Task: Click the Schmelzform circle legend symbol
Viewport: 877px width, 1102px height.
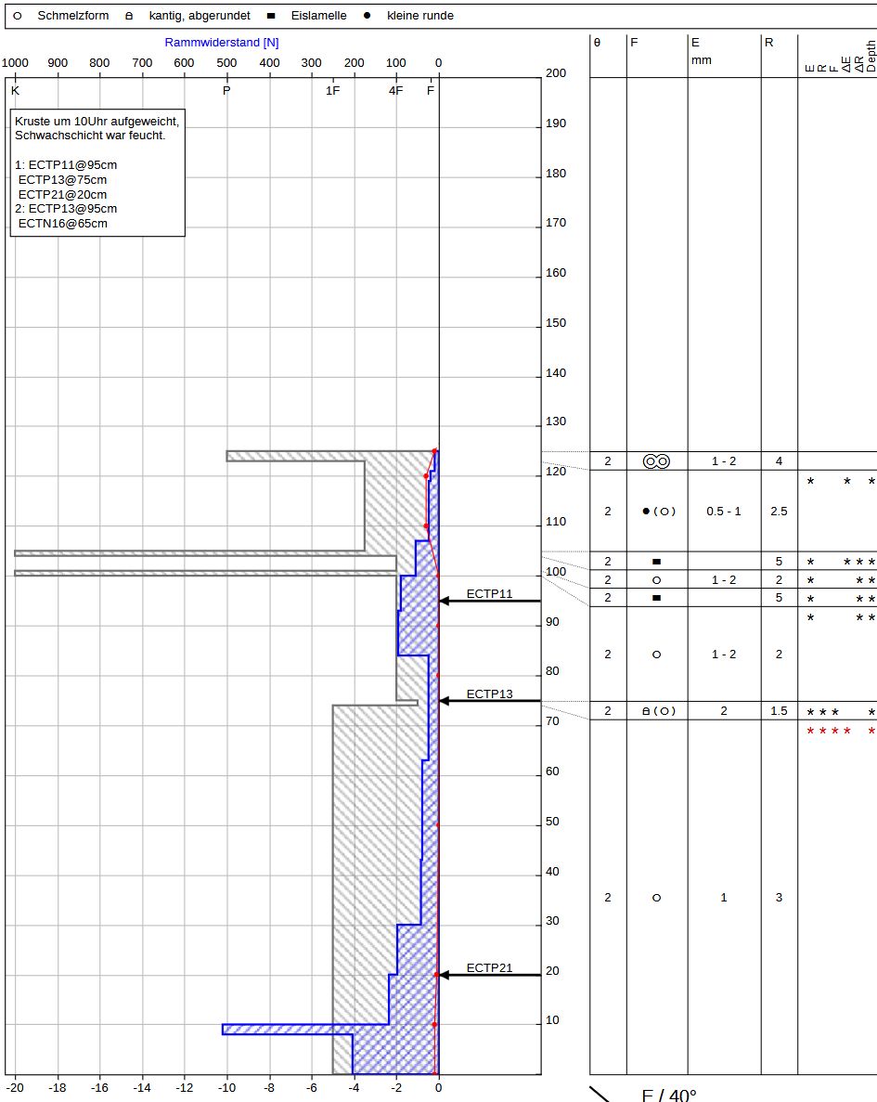Action: pos(19,16)
